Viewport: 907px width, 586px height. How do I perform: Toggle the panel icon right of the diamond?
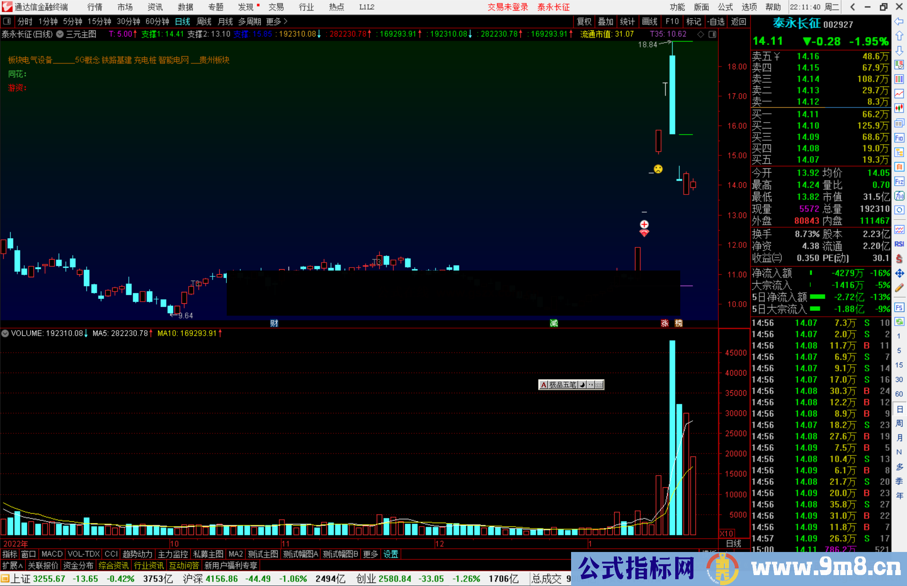pyautogui.click(x=712, y=34)
